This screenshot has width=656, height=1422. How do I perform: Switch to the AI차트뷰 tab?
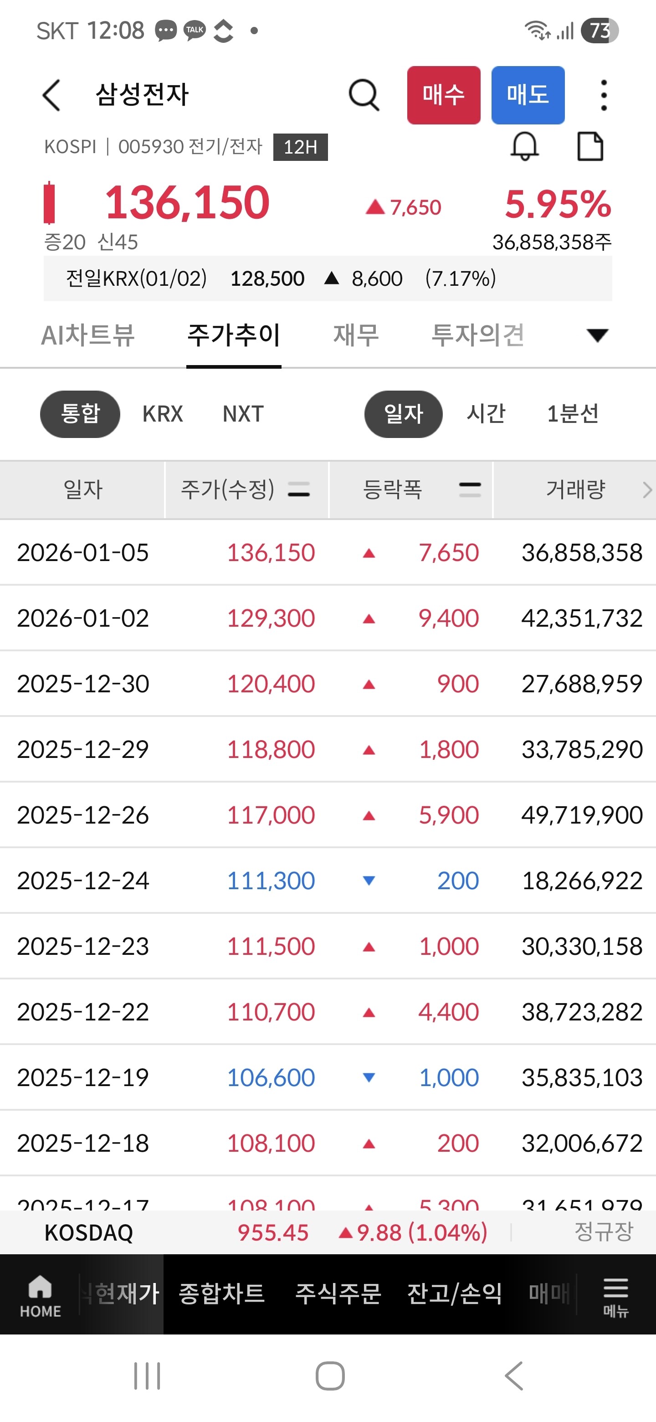pyautogui.click(x=88, y=335)
